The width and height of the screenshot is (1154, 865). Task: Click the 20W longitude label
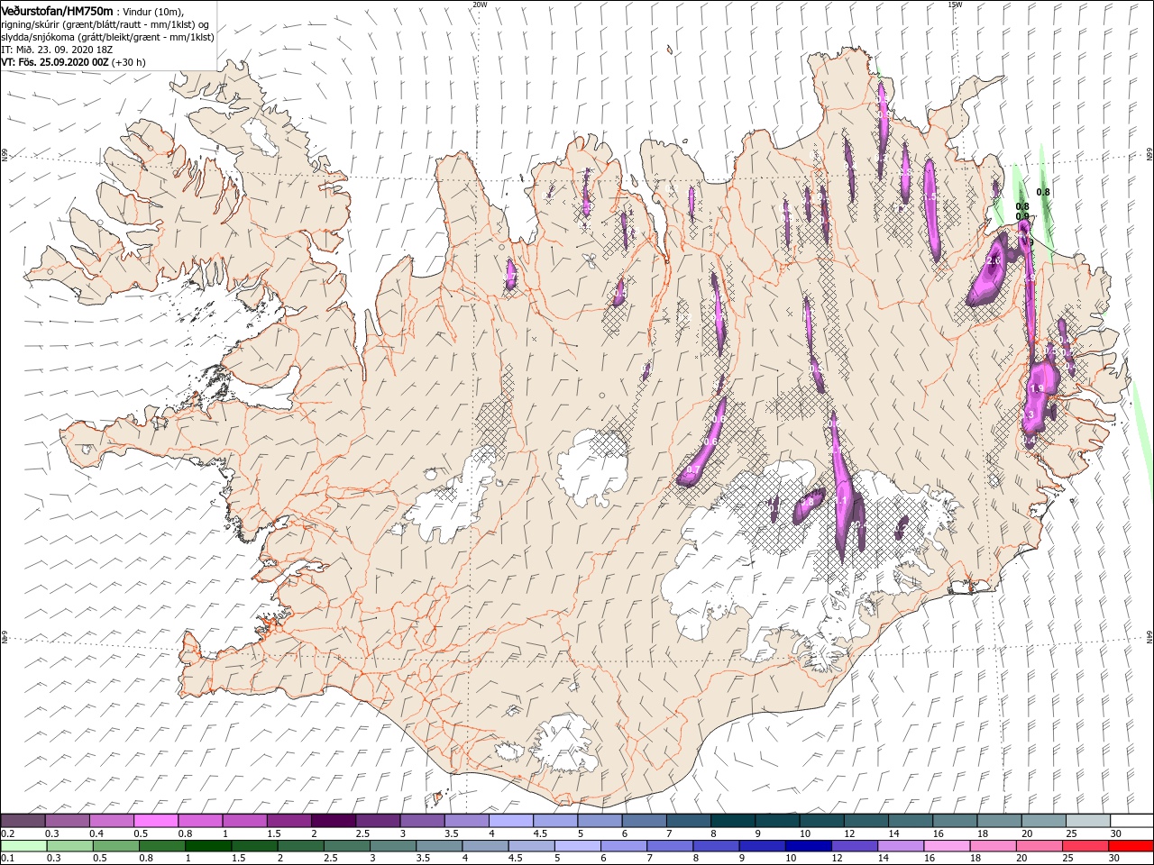tap(480, 5)
